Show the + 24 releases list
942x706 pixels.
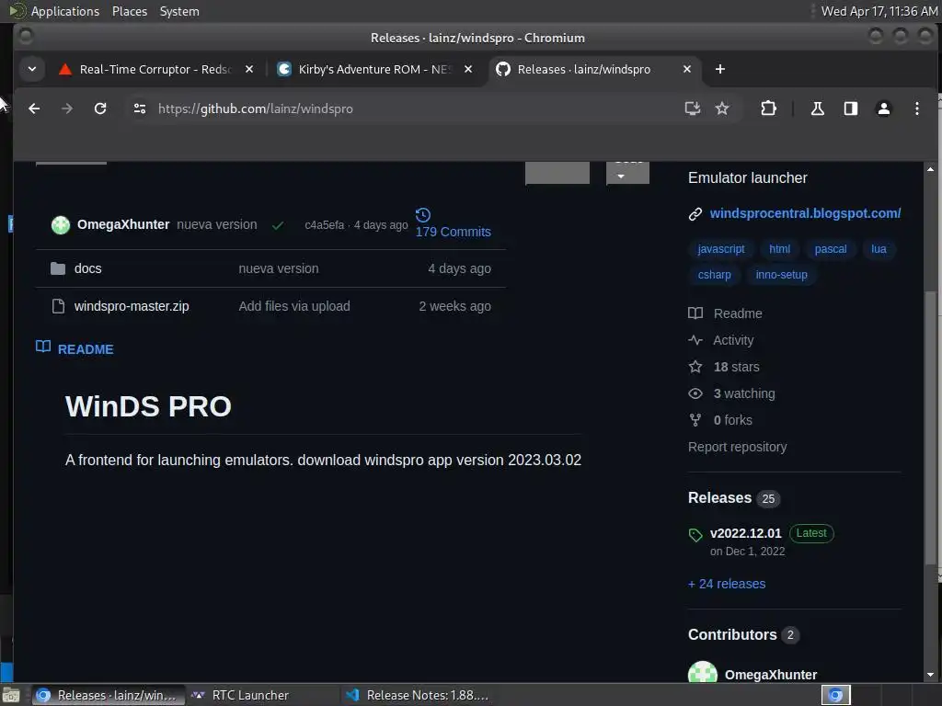pyautogui.click(x=727, y=584)
